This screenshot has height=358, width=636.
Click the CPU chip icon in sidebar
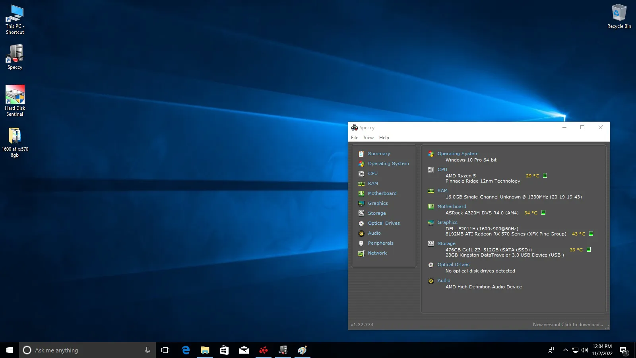(x=361, y=173)
